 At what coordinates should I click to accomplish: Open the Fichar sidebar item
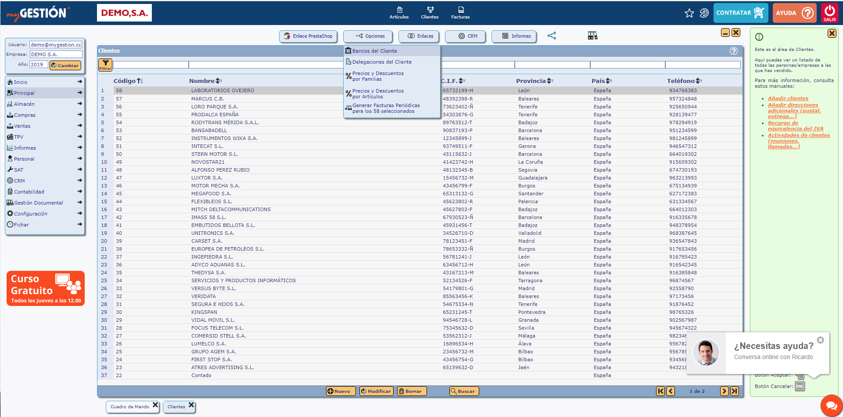point(45,225)
